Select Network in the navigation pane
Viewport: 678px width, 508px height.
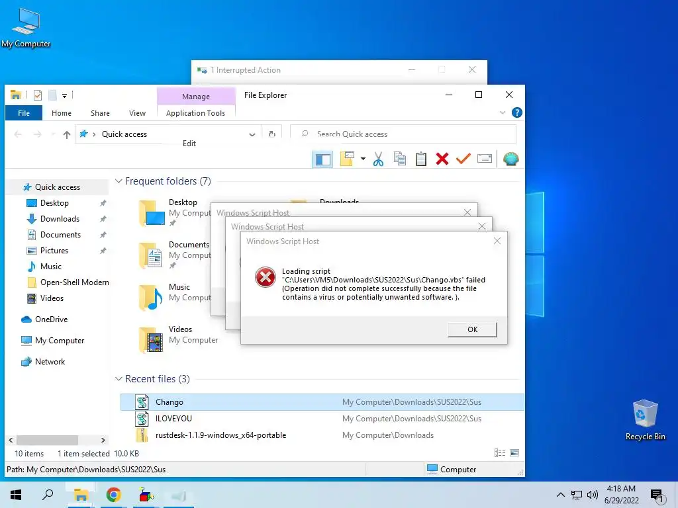50,362
